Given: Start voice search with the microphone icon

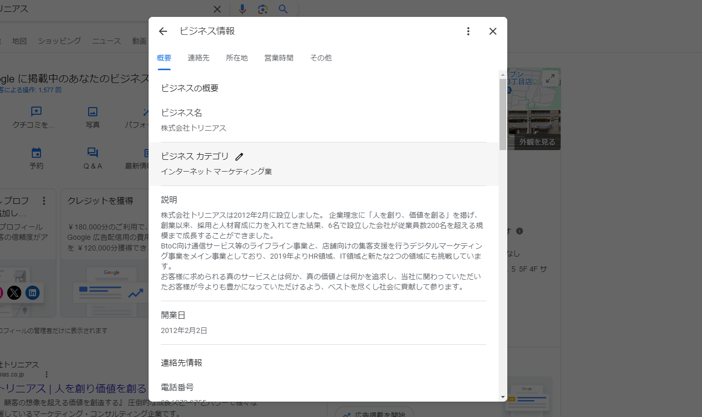Looking at the screenshot, I should (242, 9).
